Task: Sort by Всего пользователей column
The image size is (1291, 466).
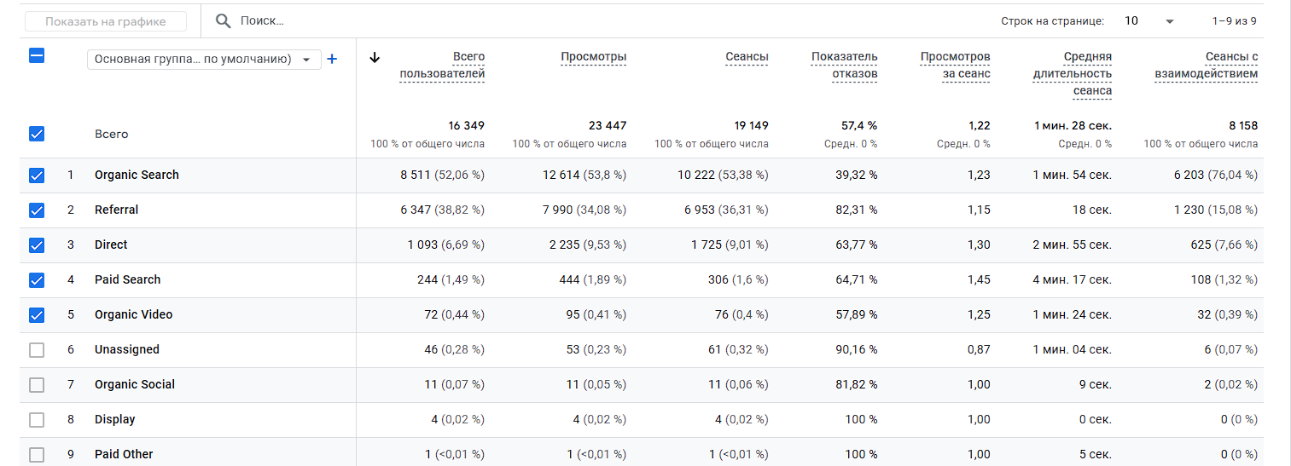Action: tap(442, 66)
